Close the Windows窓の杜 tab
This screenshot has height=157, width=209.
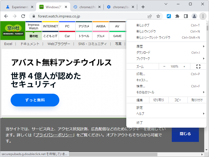66,7
